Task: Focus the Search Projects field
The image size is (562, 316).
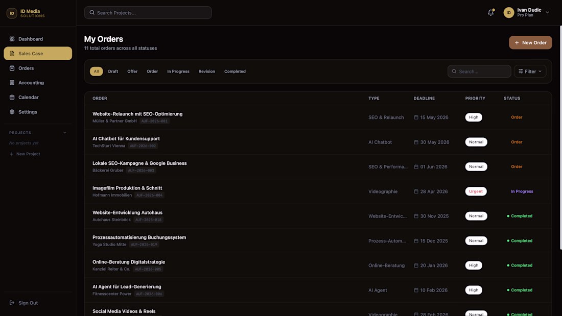Action: point(148,13)
